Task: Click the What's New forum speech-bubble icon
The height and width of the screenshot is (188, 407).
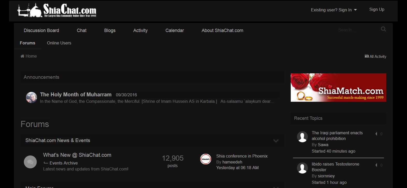Action: pos(30,162)
